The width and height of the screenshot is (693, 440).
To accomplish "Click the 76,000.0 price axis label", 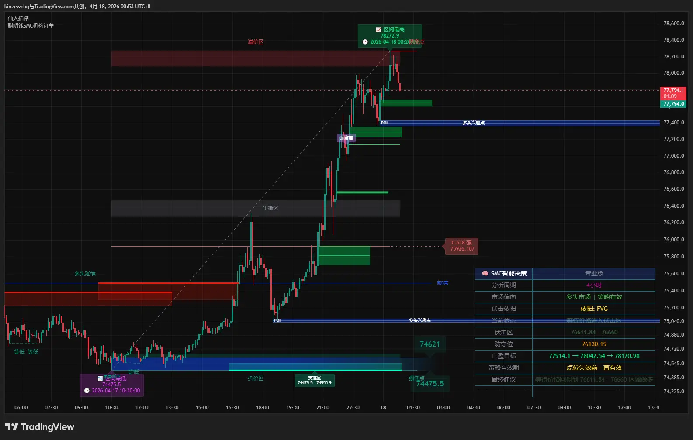I will click(x=674, y=240).
